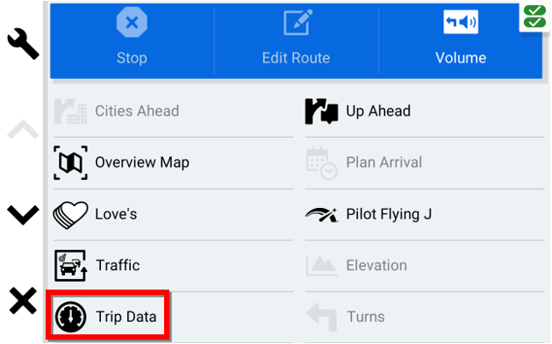Close the menu with the X
The width and height of the screenshot is (552, 344).
23,301
